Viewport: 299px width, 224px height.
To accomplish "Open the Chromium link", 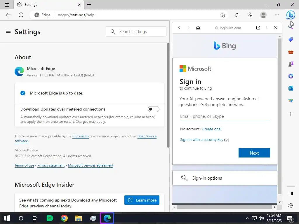I will pos(81,136).
